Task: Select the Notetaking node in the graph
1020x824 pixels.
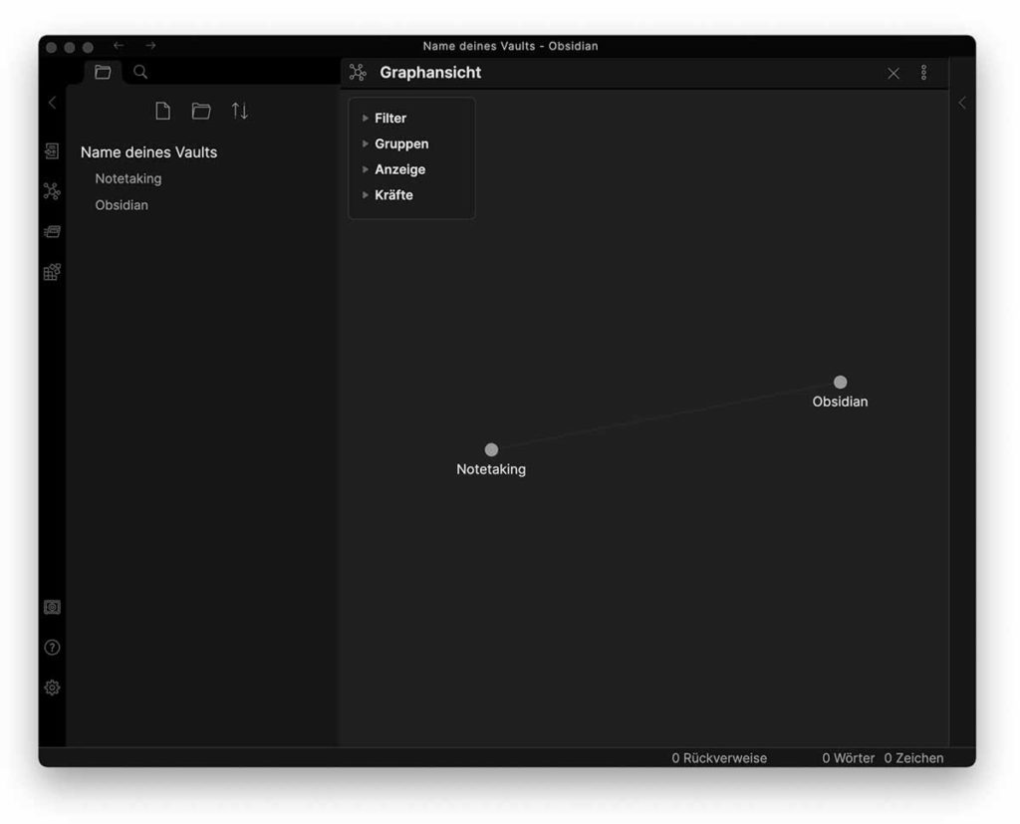Action: [492, 449]
